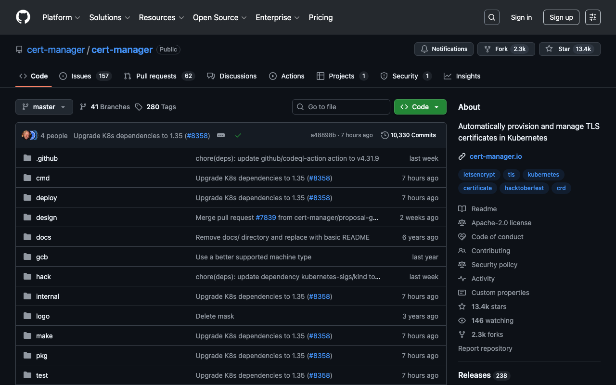The image size is (616, 385).
Task: Expand the Platform navigation menu
Action: (x=61, y=17)
